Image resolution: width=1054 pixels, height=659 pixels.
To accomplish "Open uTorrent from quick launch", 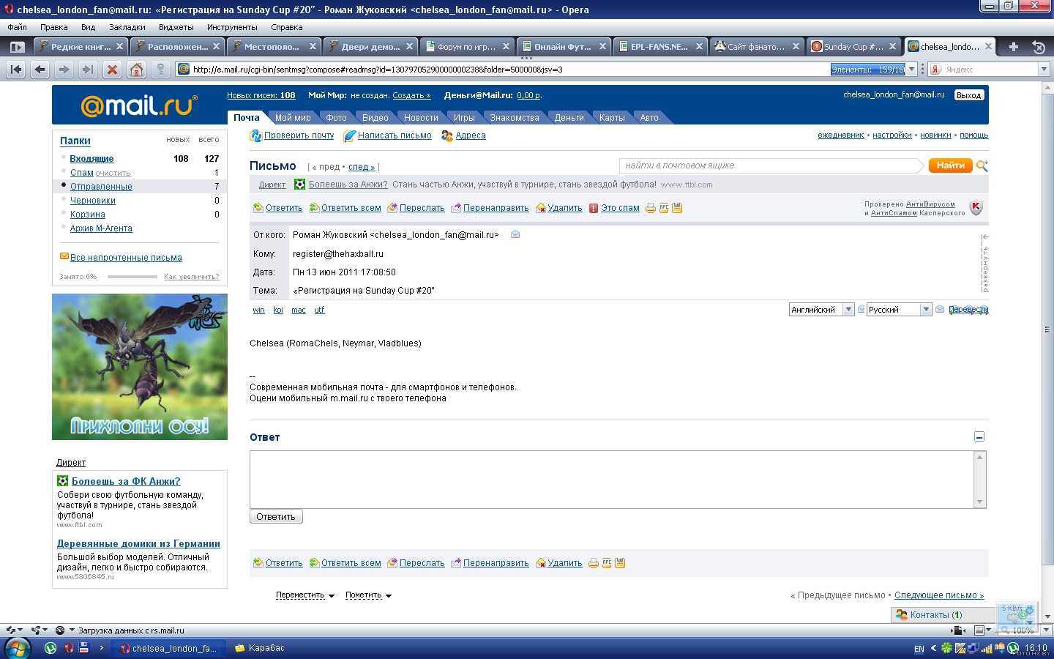I will [51, 648].
